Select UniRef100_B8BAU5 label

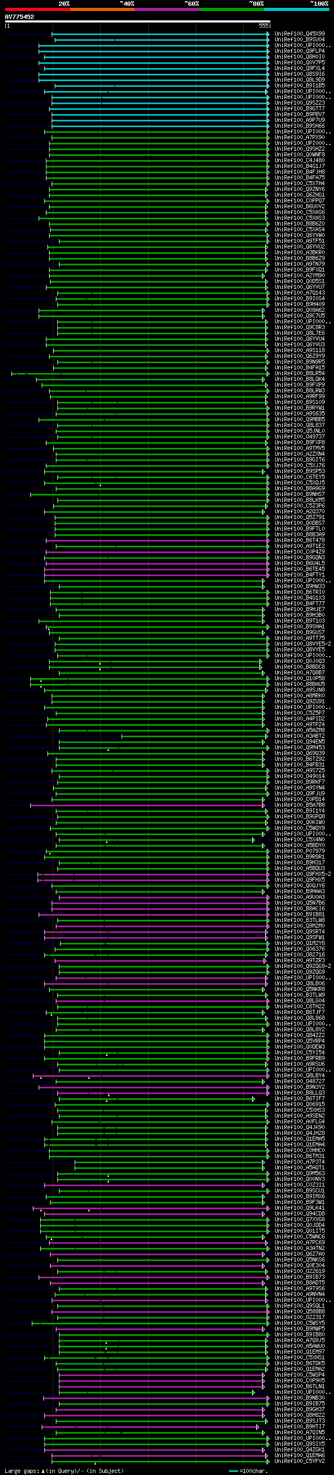tap(299, 684)
